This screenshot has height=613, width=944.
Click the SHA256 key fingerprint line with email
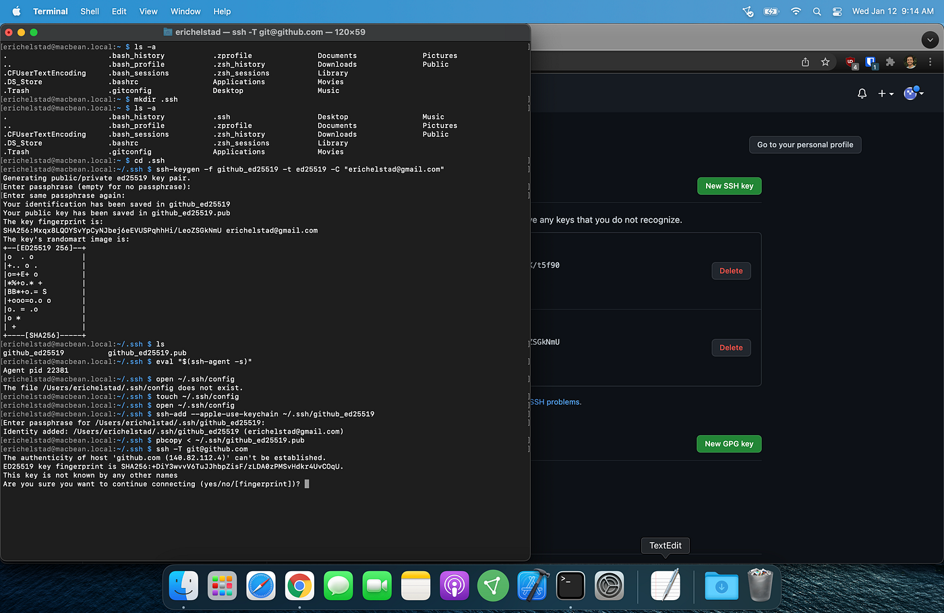[160, 231]
